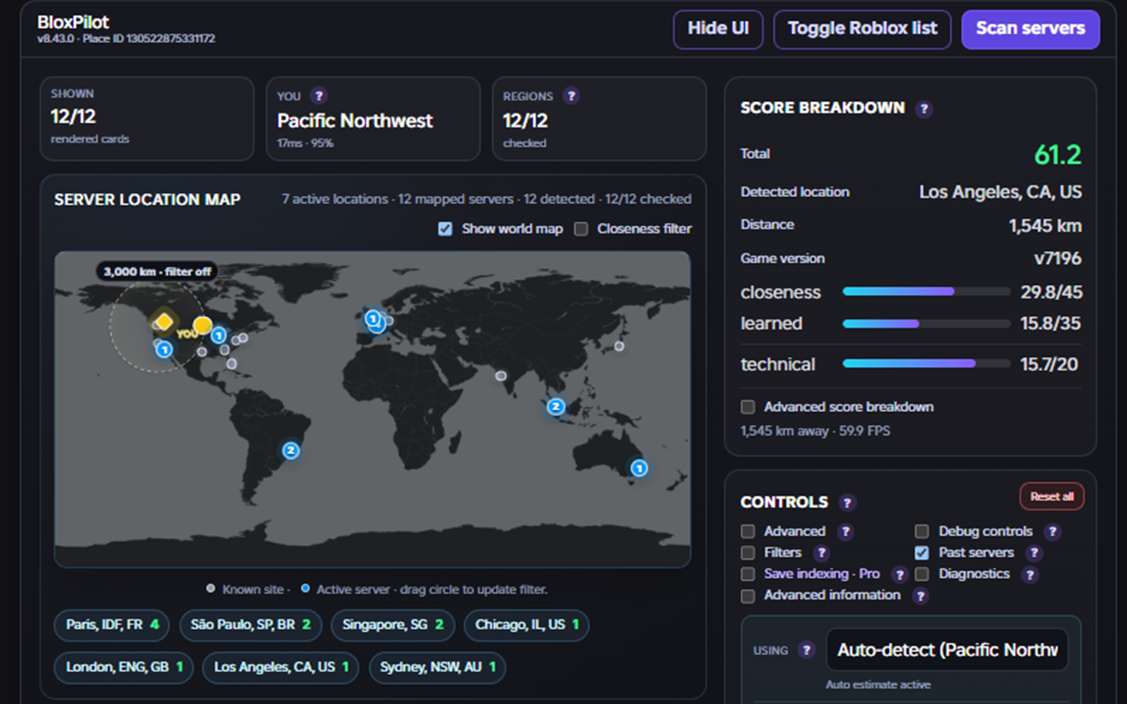1127x704 pixels.
Task: Click help icon next to Advanced checkbox
Action: 845,532
